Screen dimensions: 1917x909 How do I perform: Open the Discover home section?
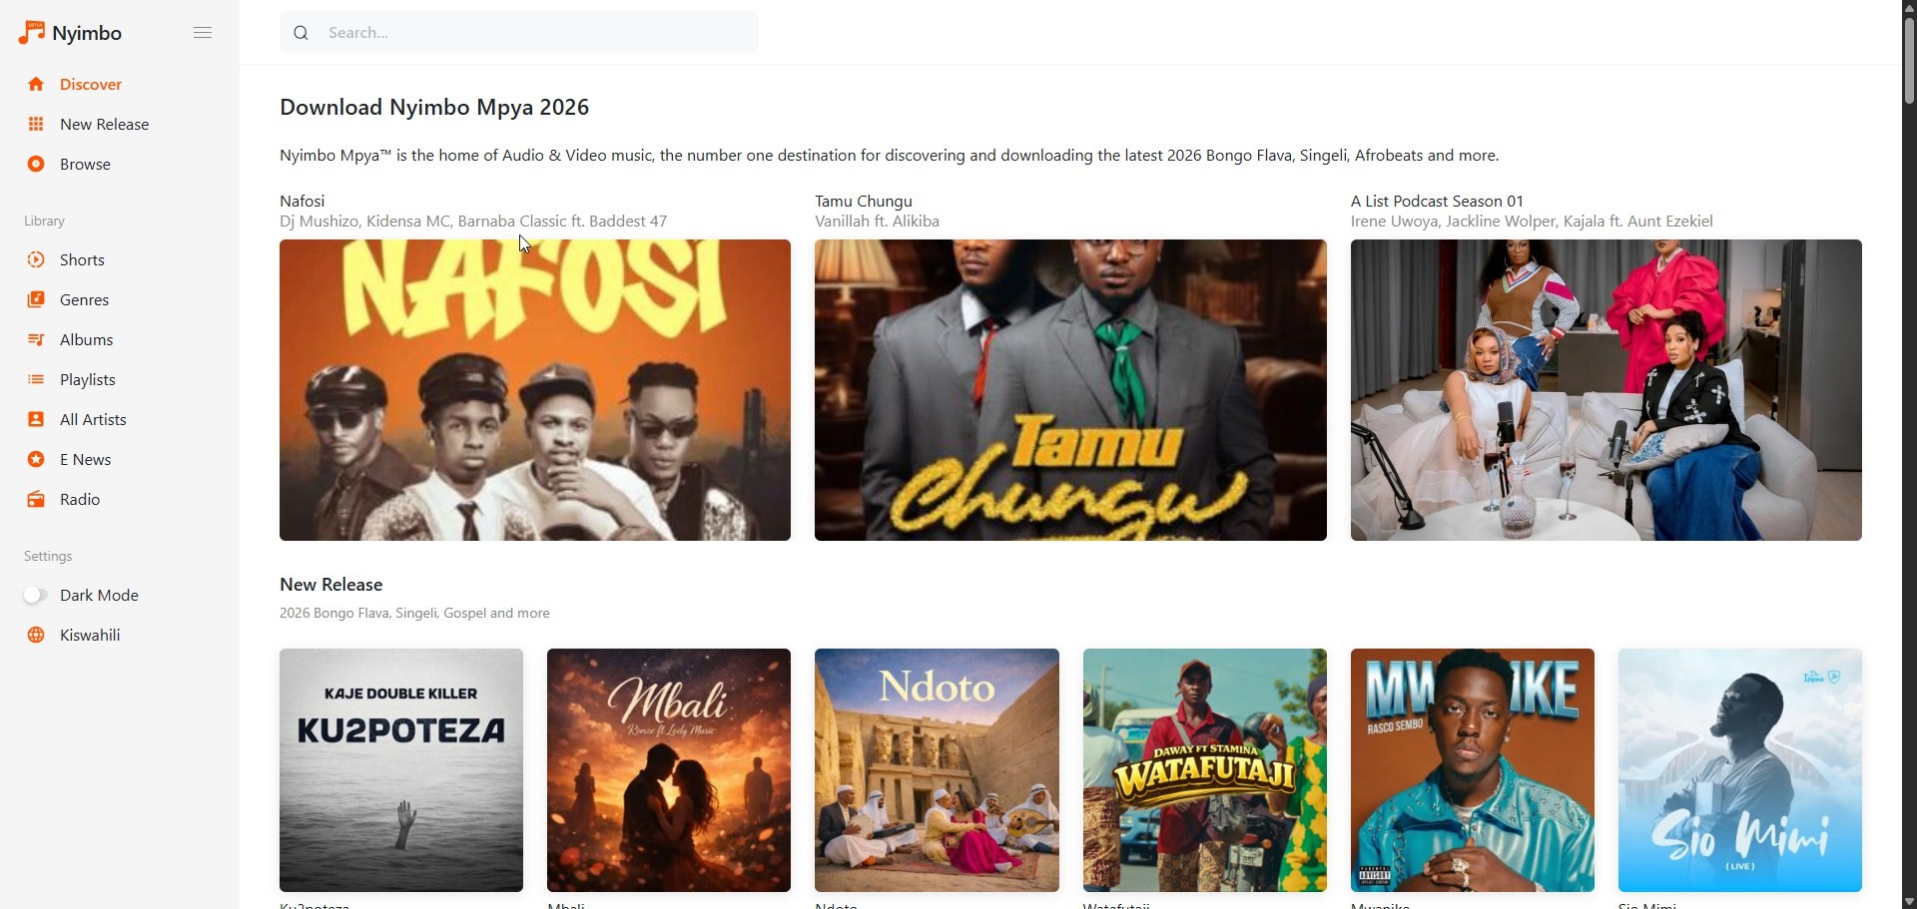point(90,84)
